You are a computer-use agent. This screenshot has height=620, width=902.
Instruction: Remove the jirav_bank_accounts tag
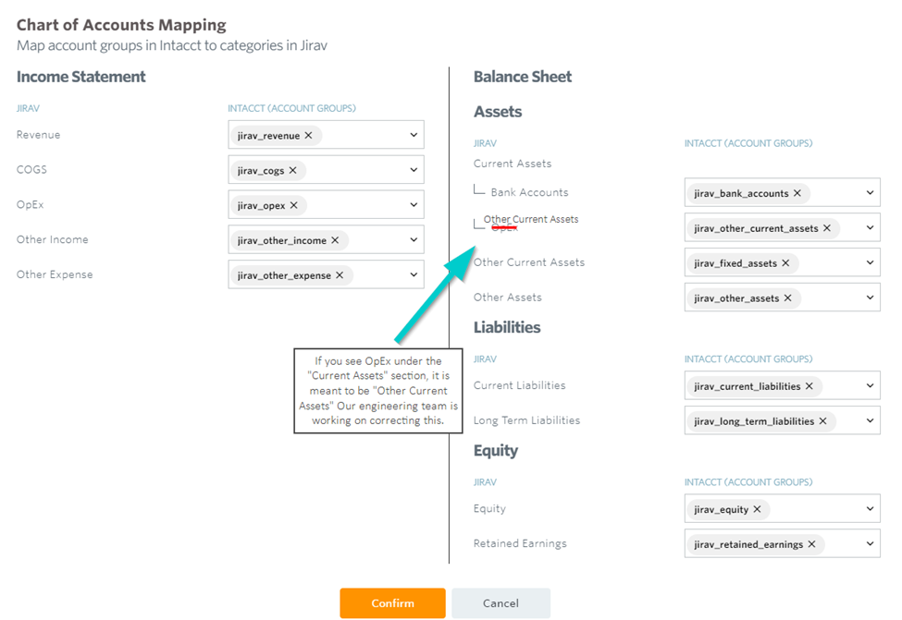pyautogui.click(x=797, y=193)
